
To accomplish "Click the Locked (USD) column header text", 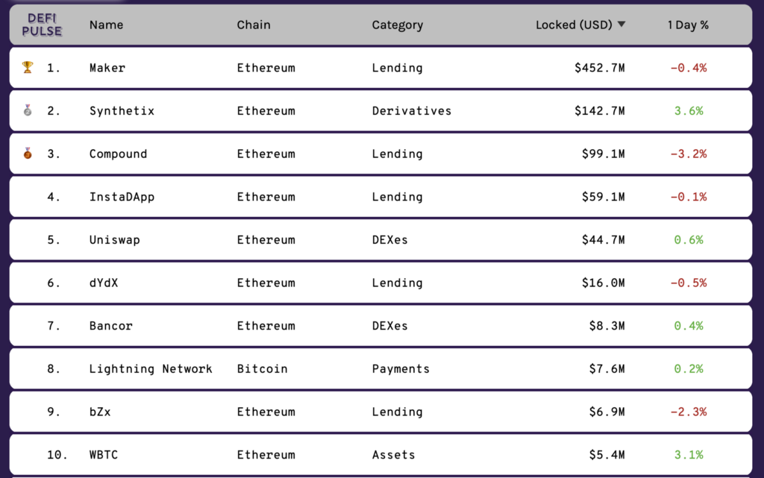I will 574,25.
